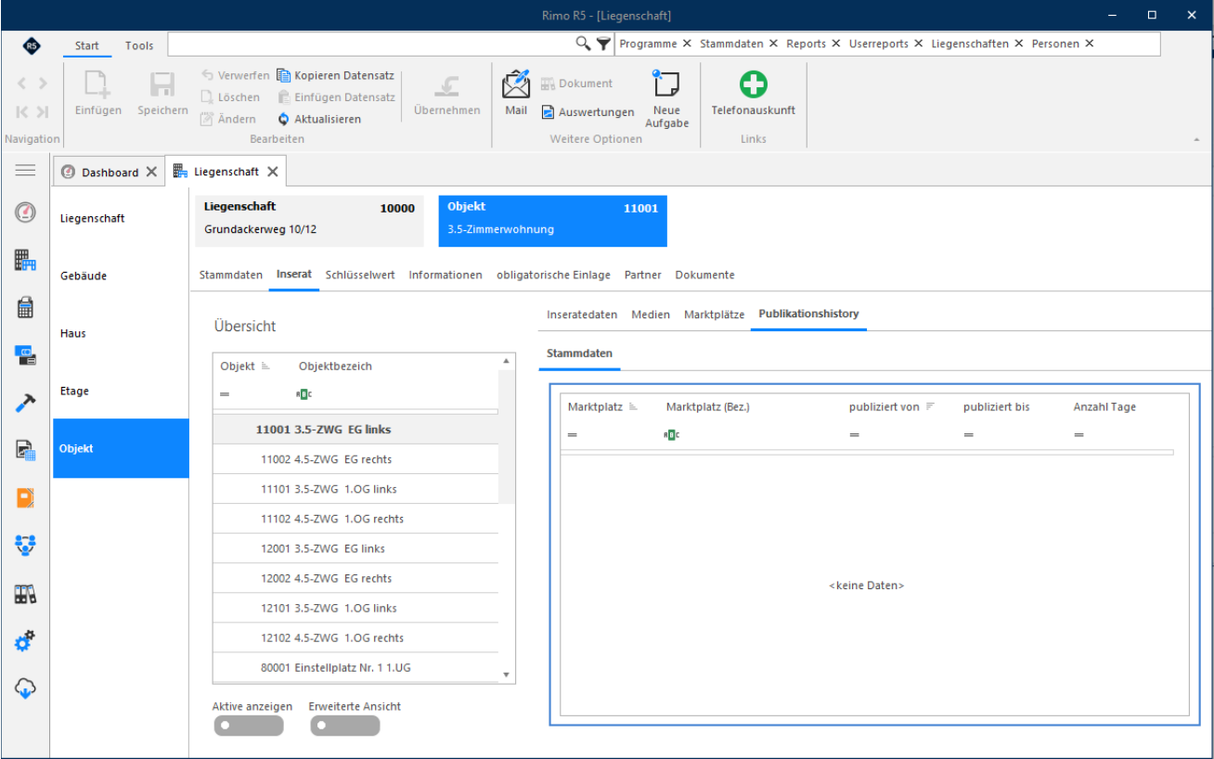Open Neue Aufgabe note icon
The width and height of the screenshot is (1214, 759).
(x=666, y=84)
